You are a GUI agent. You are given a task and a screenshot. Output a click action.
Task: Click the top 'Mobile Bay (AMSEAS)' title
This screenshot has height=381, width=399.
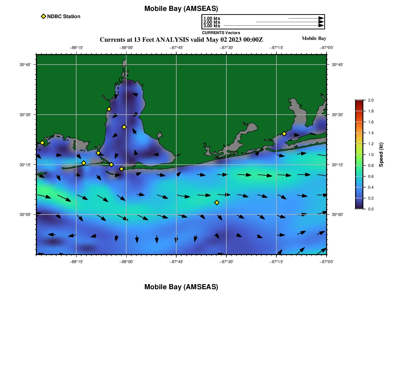[x=181, y=9]
